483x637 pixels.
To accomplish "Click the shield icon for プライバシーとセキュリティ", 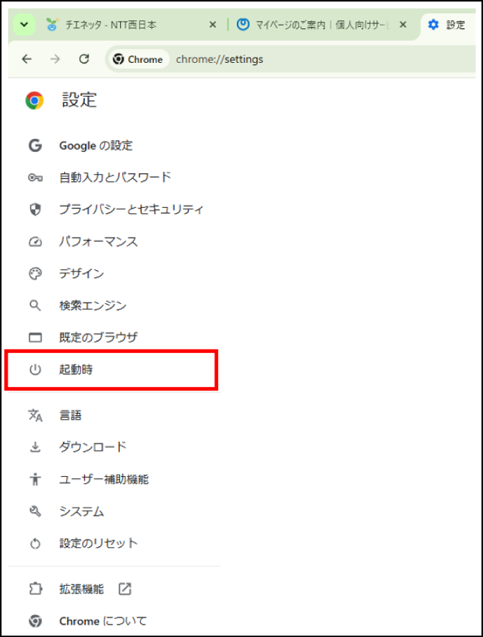I will click(35, 209).
